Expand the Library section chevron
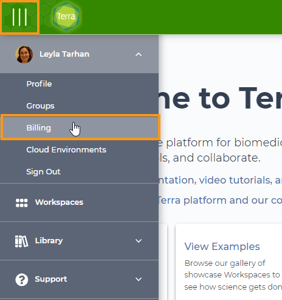Viewport: 282px width, 300px height. click(x=139, y=241)
